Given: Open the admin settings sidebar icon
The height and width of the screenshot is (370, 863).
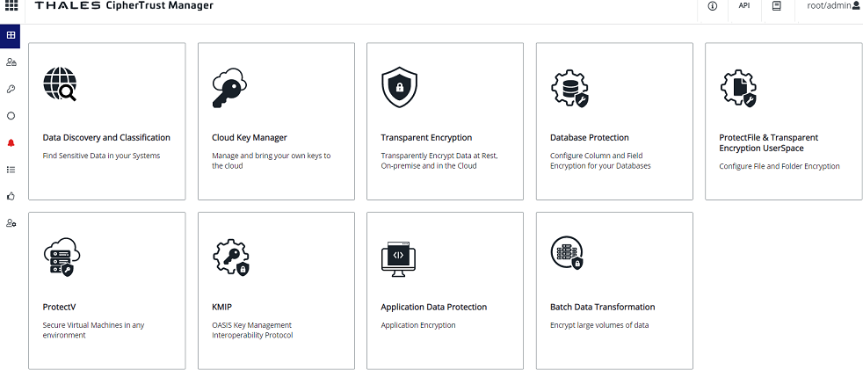Looking at the screenshot, I should click(11, 223).
